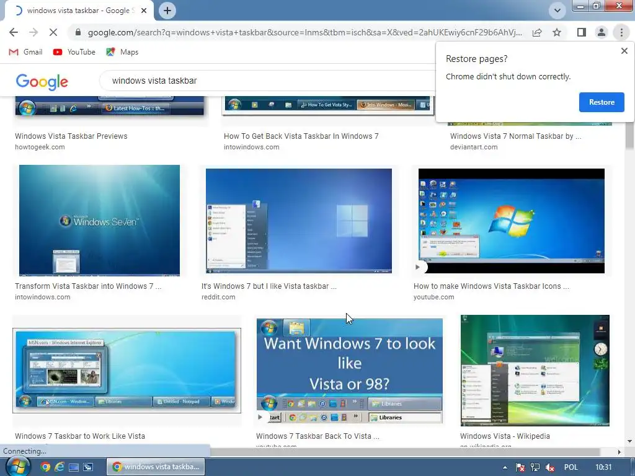Viewport: 635px width, 476px height.
Task: Open It's Windows 7 but I like link
Action: [269, 286]
